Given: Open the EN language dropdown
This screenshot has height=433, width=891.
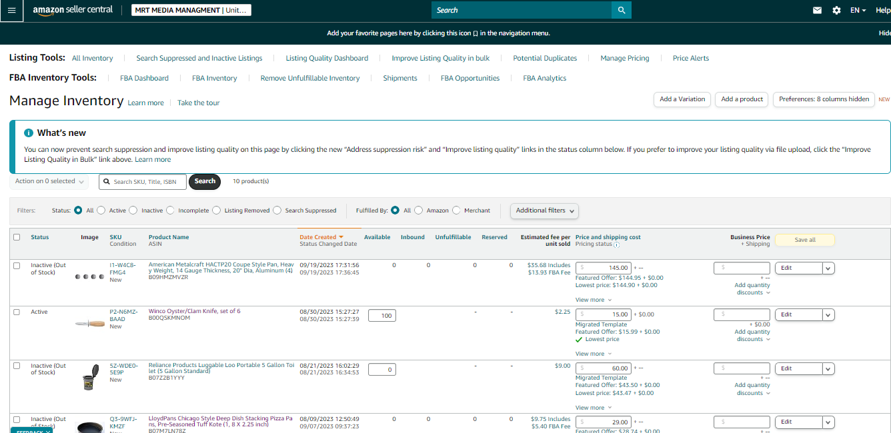Looking at the screenshot, I should point(858,10).
